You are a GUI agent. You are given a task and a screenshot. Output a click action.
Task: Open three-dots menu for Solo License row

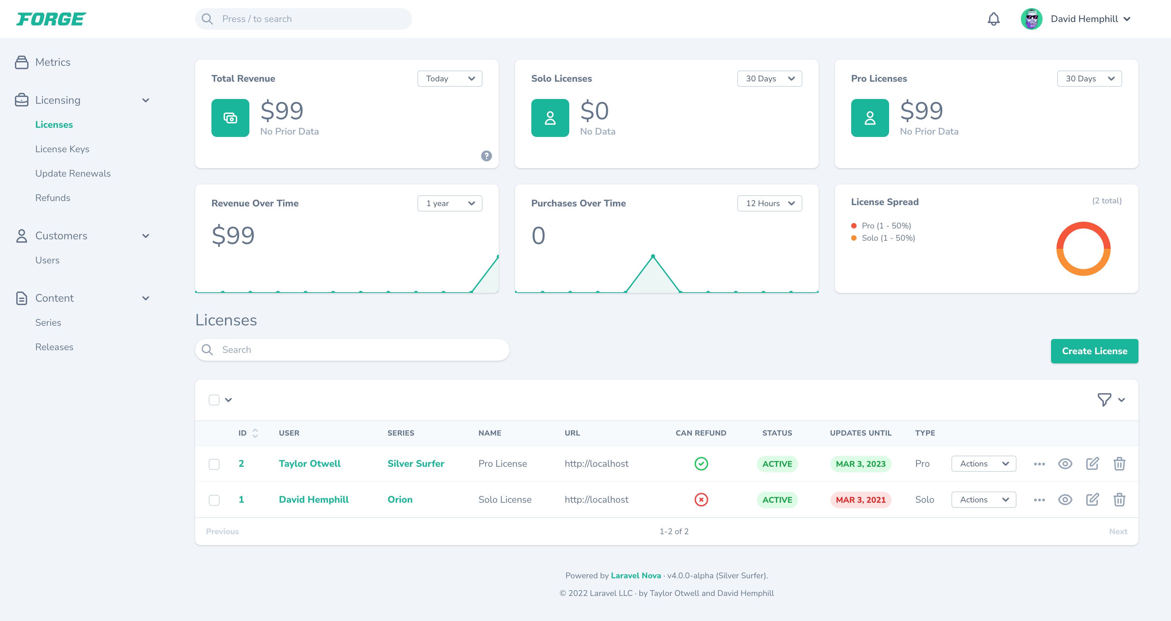[1039, 500]
